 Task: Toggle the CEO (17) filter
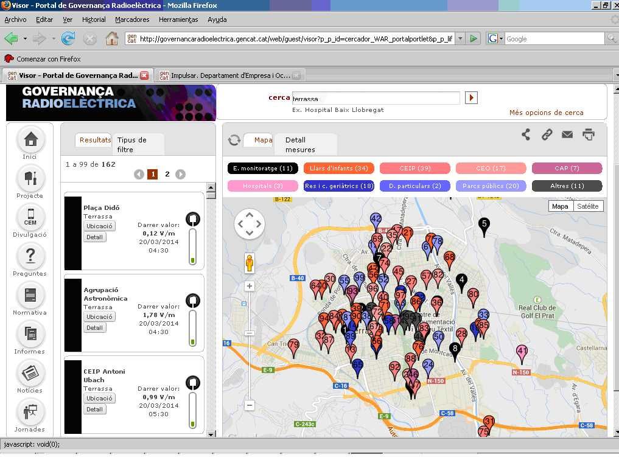click(x=491, y=169)
